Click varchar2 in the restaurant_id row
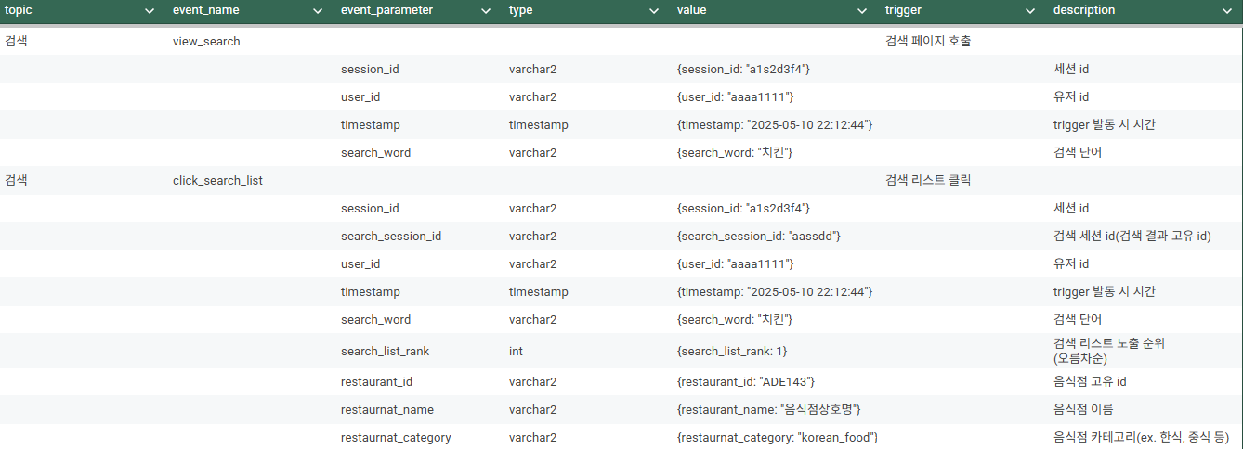Viewport: 1243px width, 449px height. pos(533,381)
